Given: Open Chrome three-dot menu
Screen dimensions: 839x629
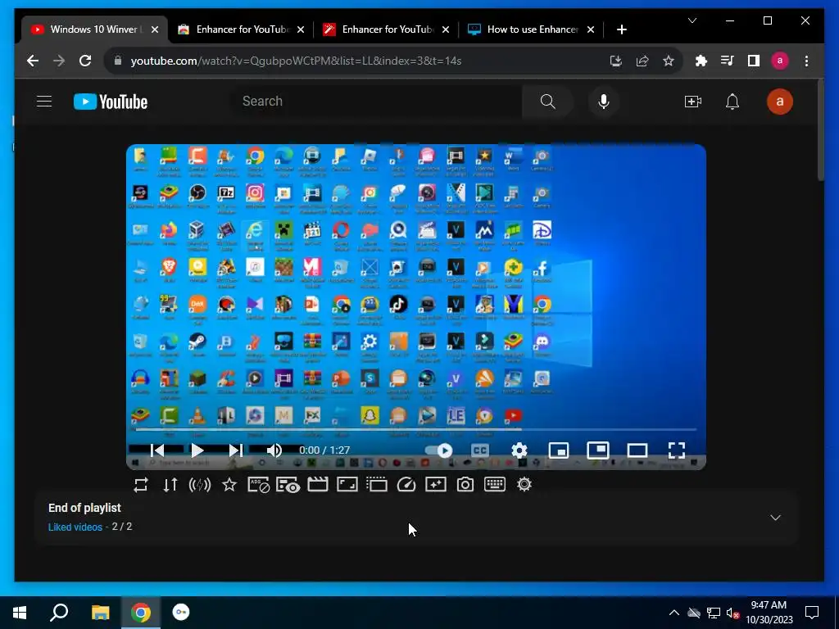Looking at the screenshot, I should (806, 61).
